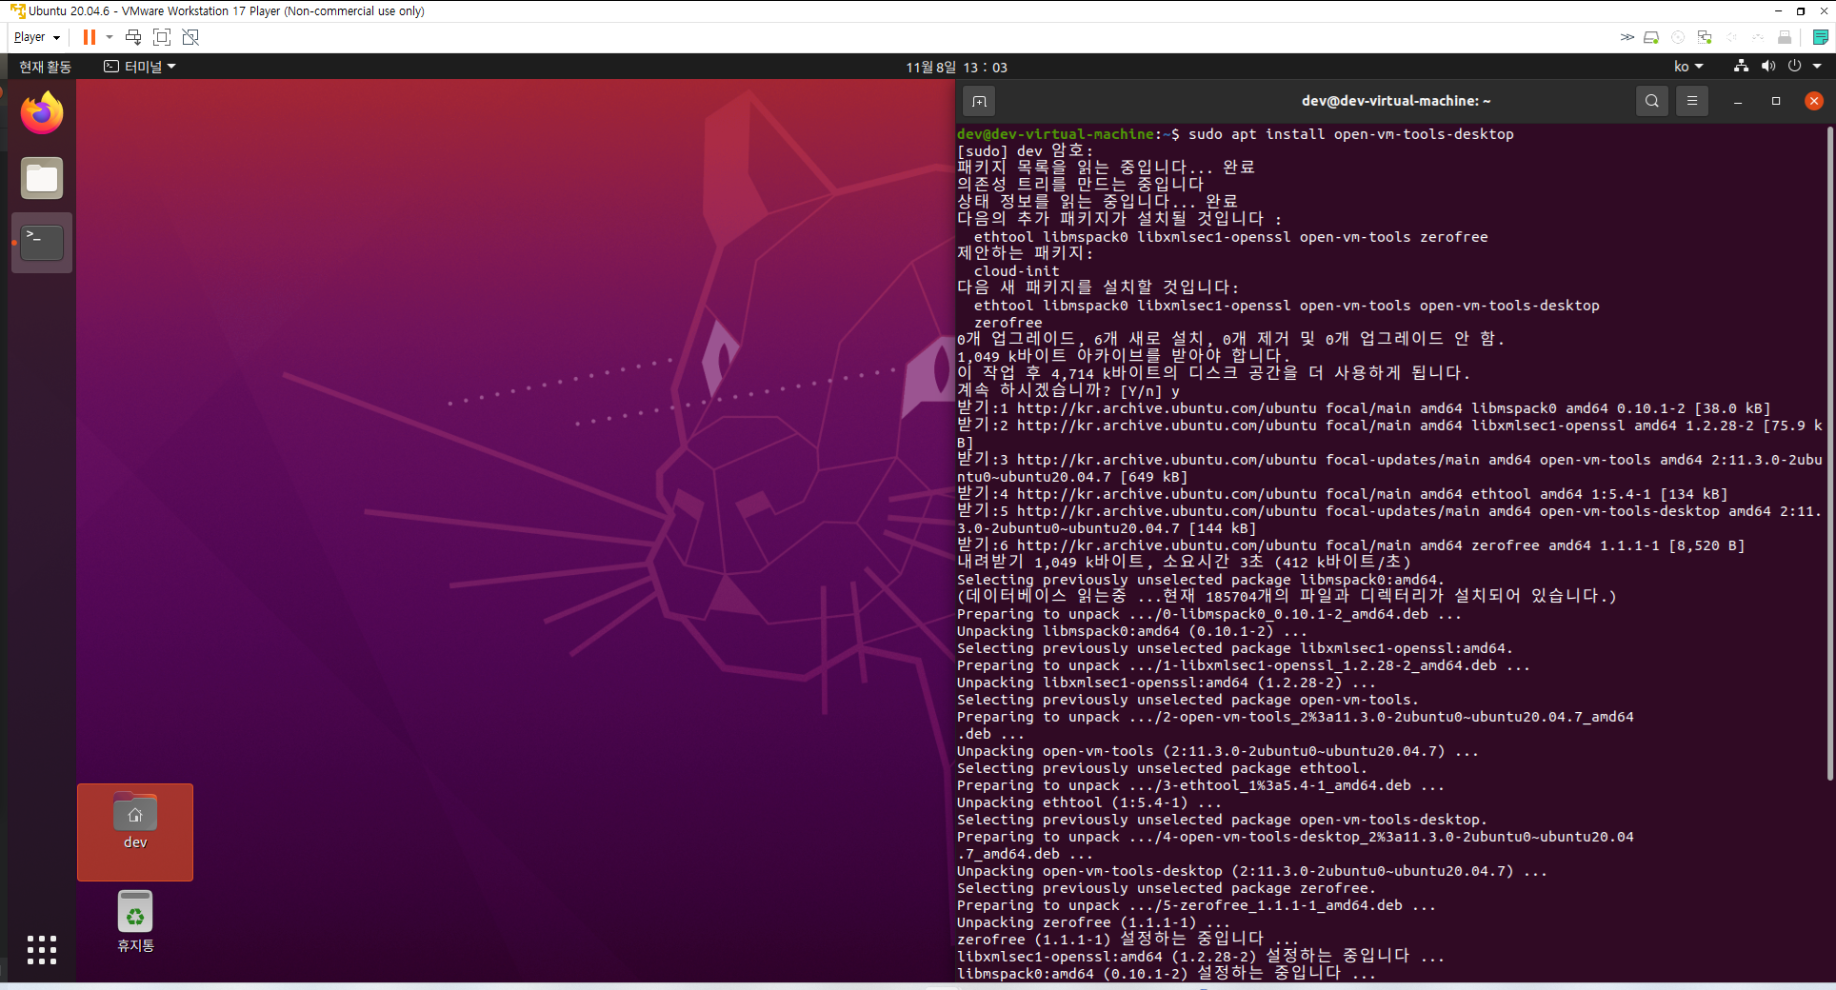Click the terminal search button
Screen dimensions: 1836x990
click(1652, 101)
